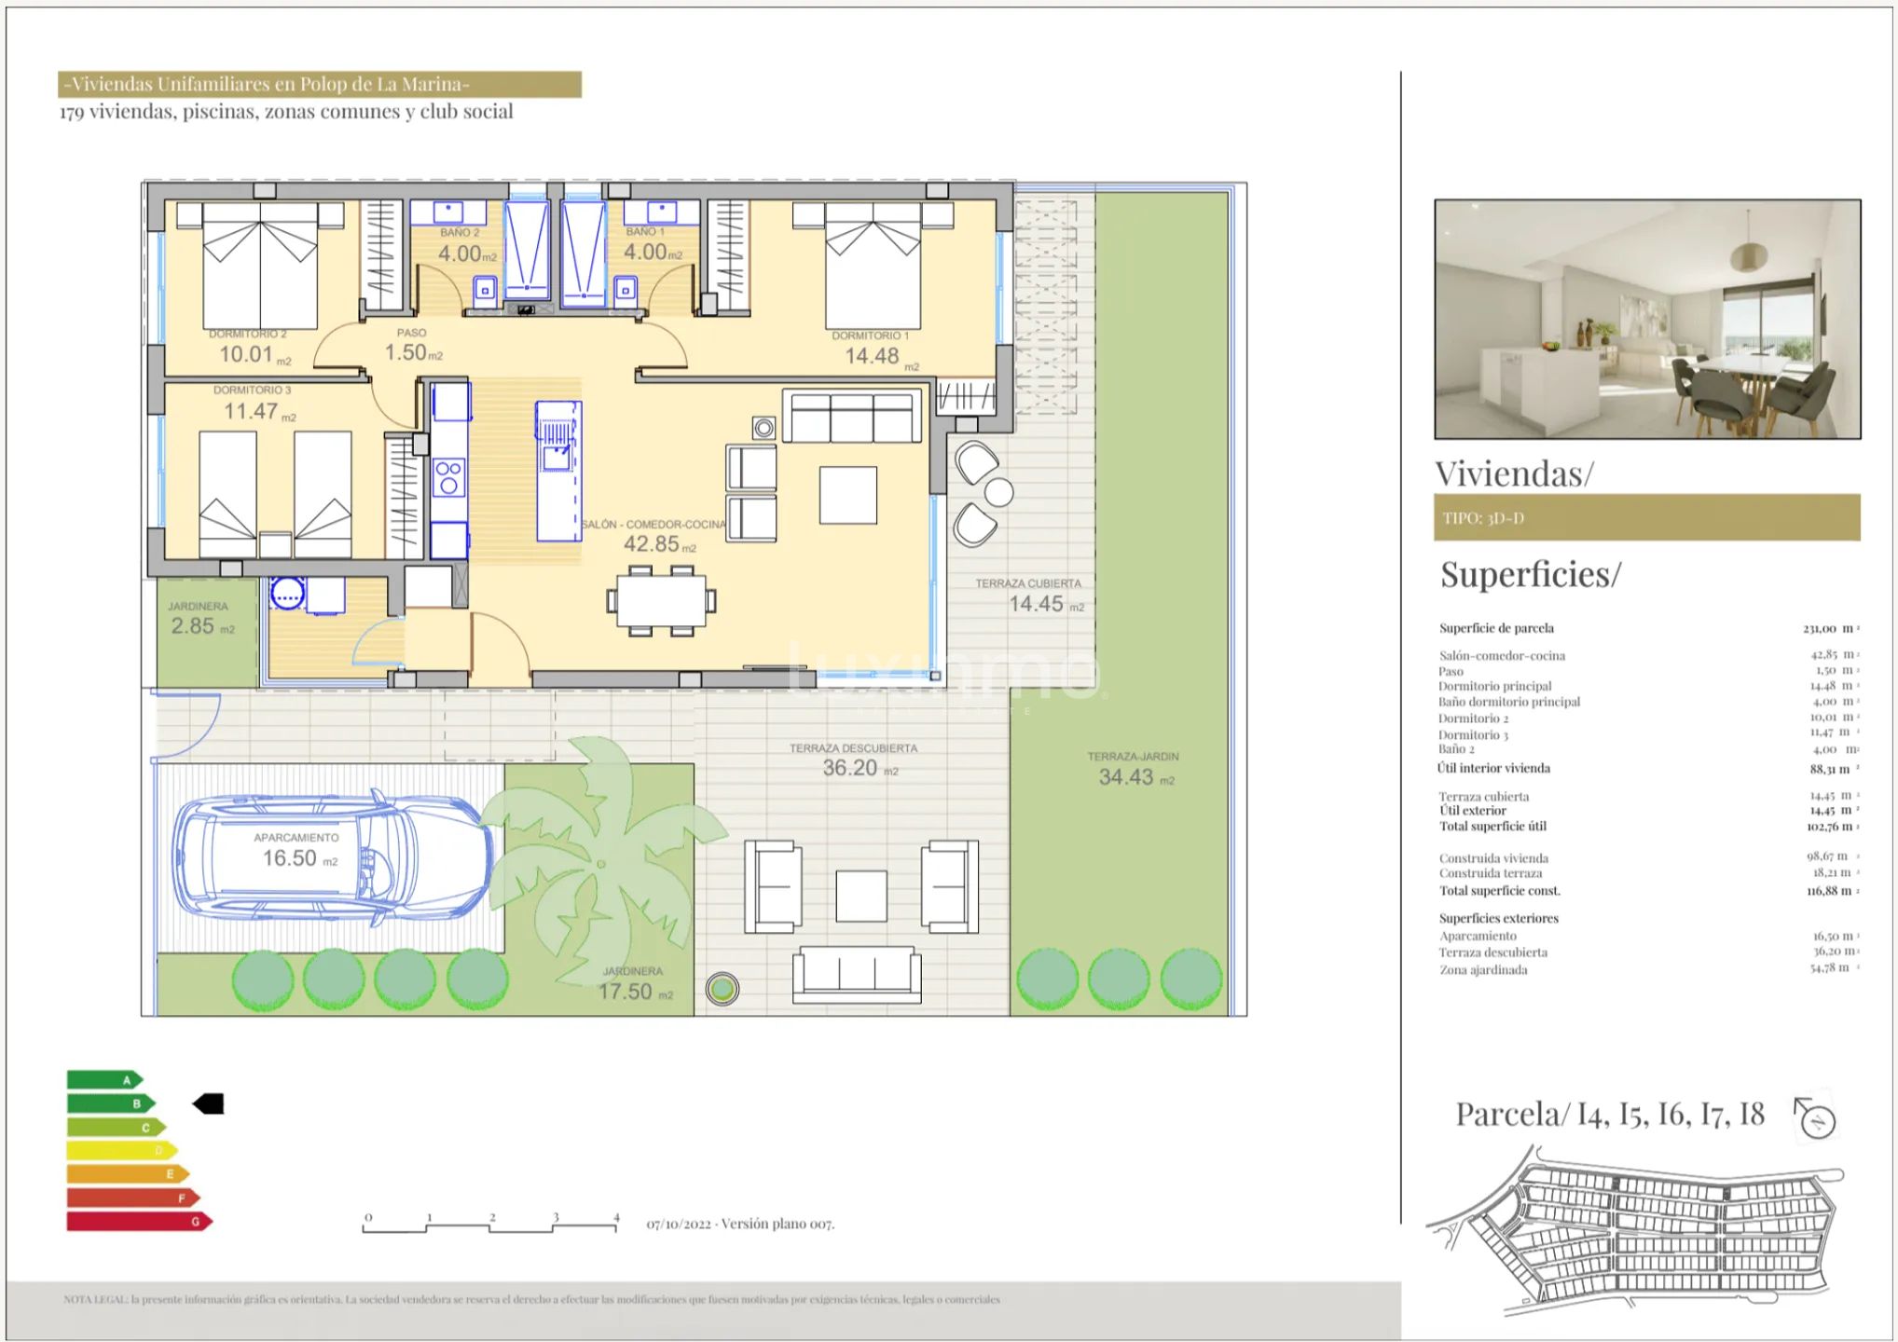Image resolution: width=1898 pixels, height=1342 pixels.
Task: Click the stove burners in kitchen
Action: (x=448, y=477)
